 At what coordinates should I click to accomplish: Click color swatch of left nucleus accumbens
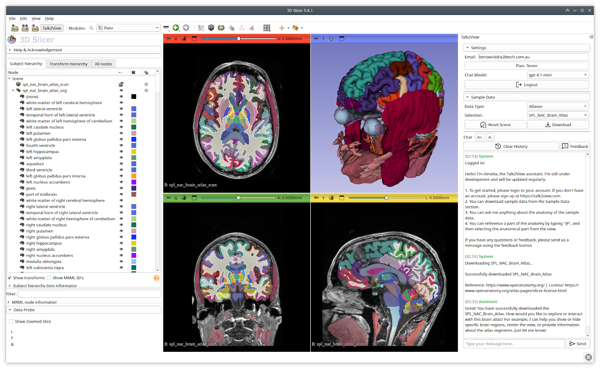pos(133,182)
